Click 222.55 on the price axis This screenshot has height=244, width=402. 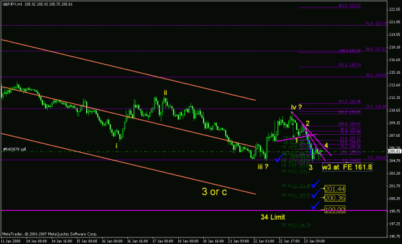point(395,9)
